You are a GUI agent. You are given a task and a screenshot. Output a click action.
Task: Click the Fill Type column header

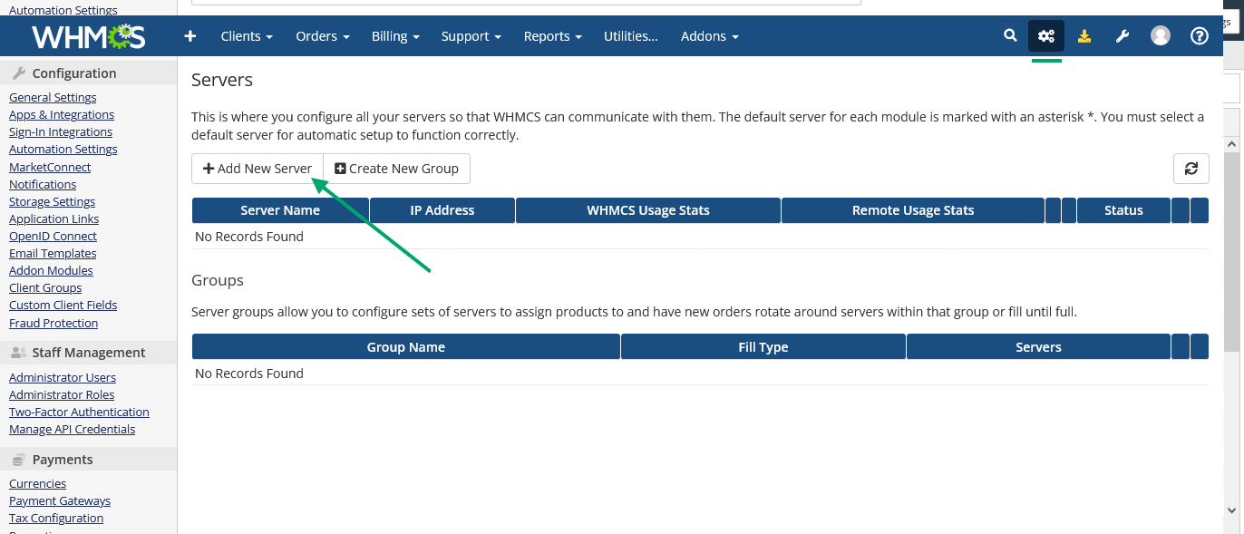pos(763,347)
